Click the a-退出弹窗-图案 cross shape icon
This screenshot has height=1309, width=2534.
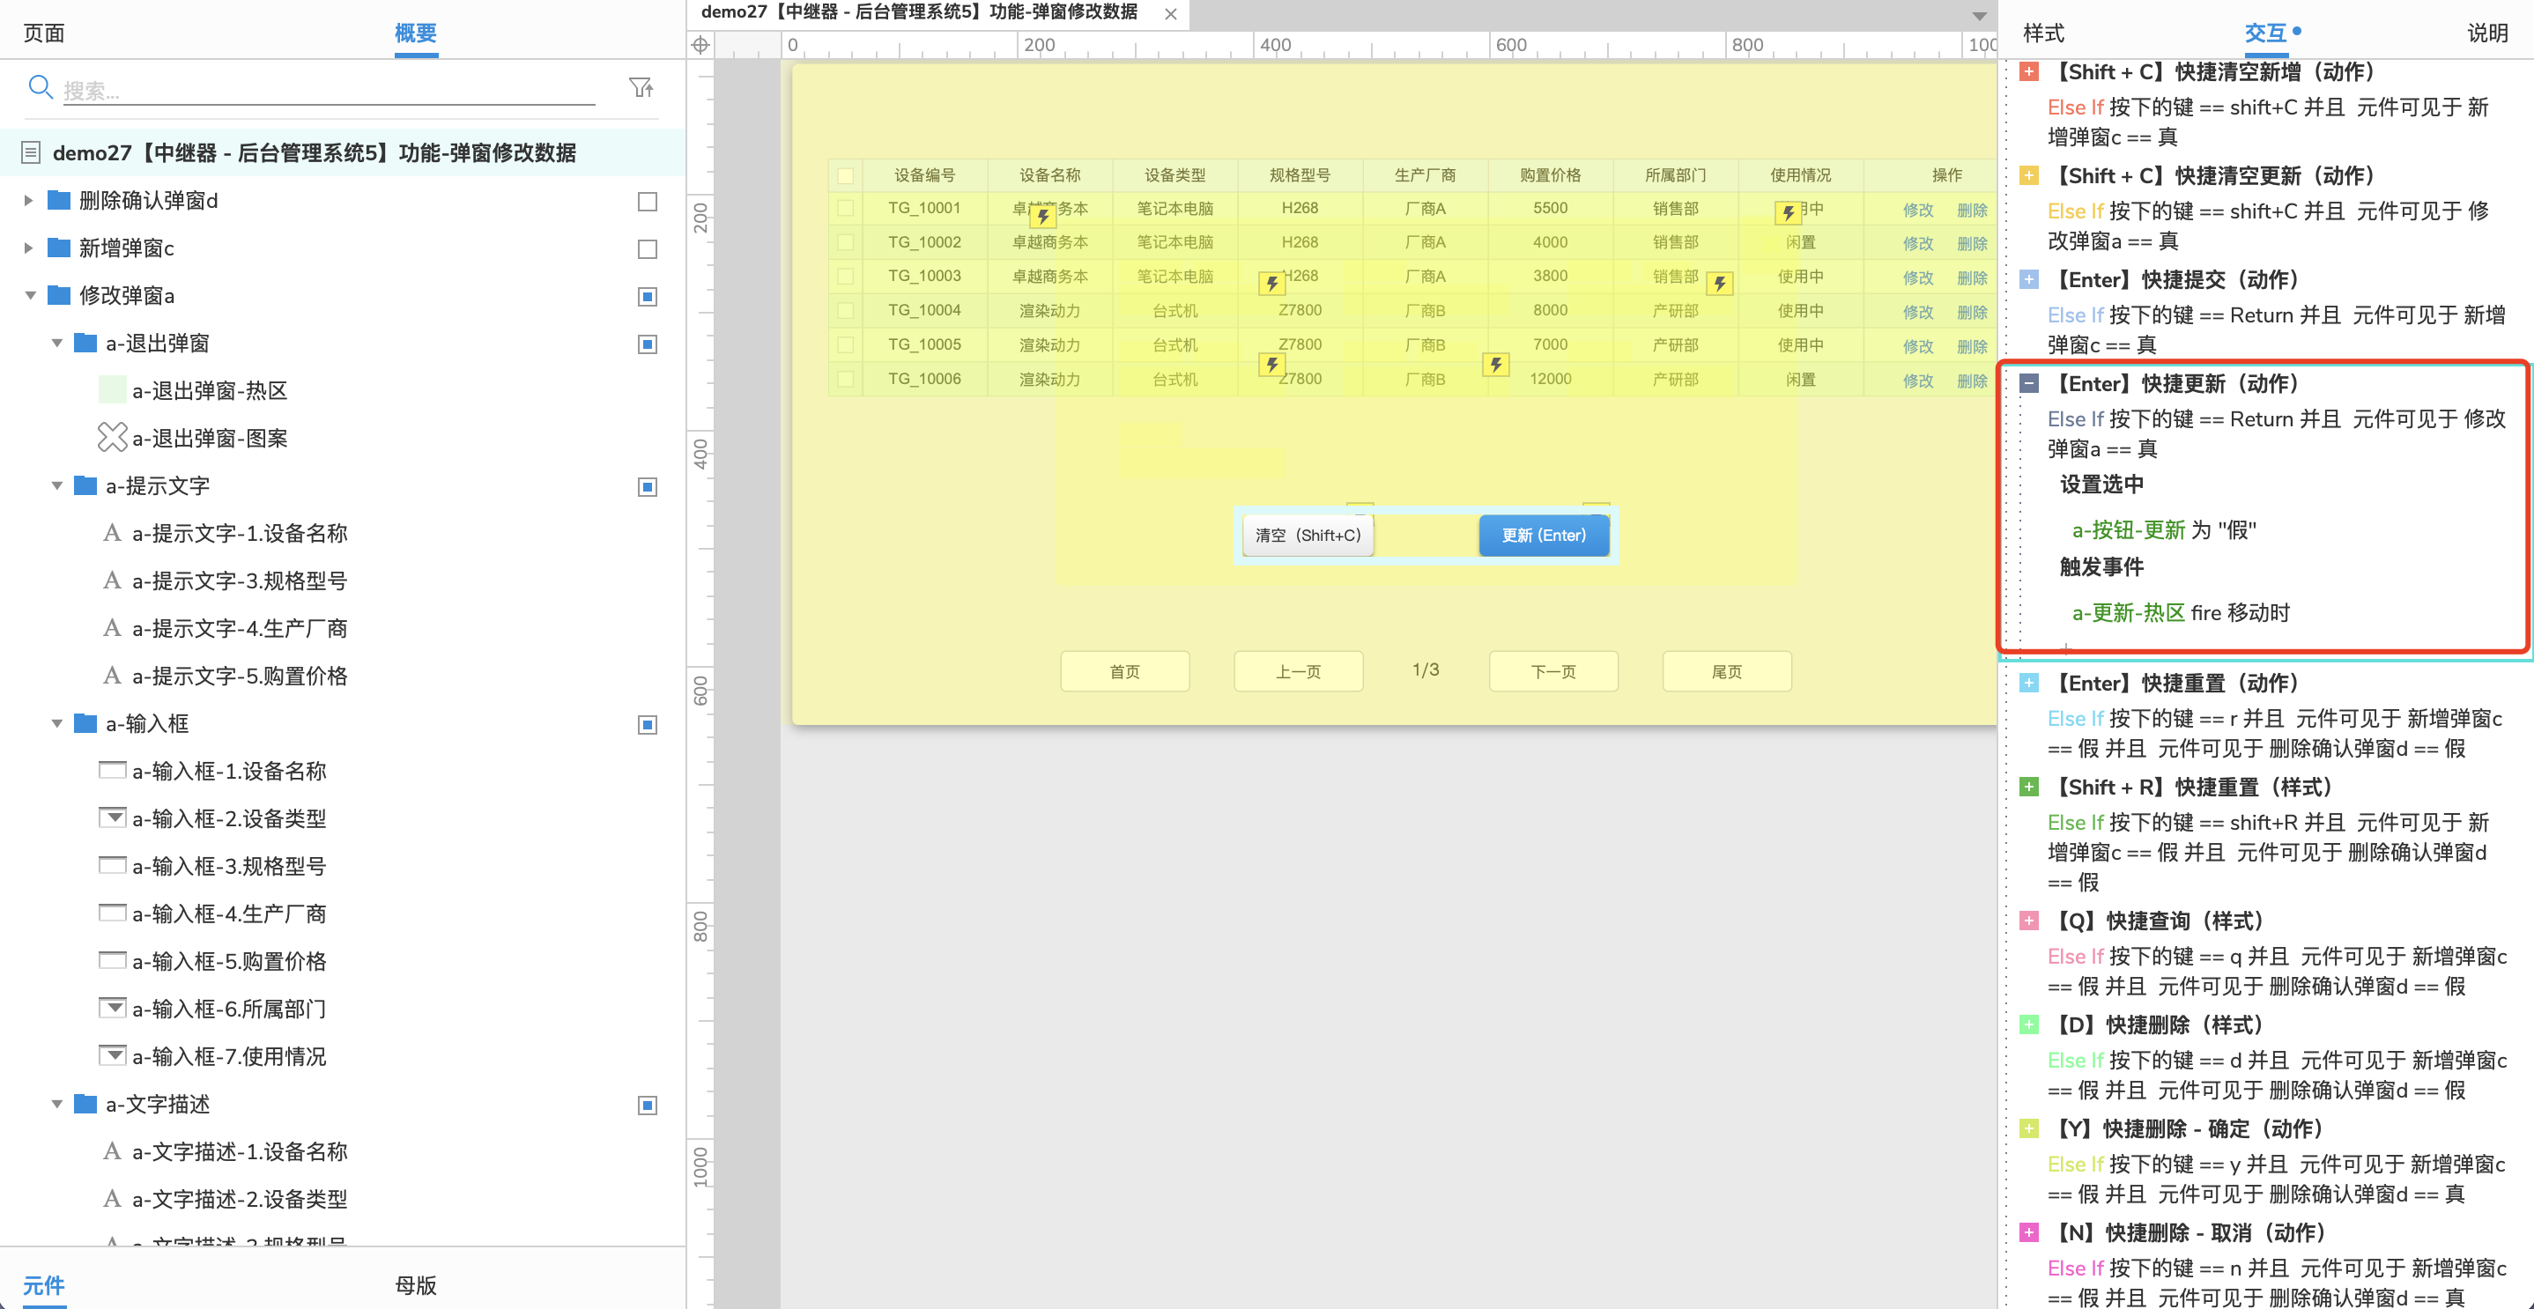tap(112, 438)
